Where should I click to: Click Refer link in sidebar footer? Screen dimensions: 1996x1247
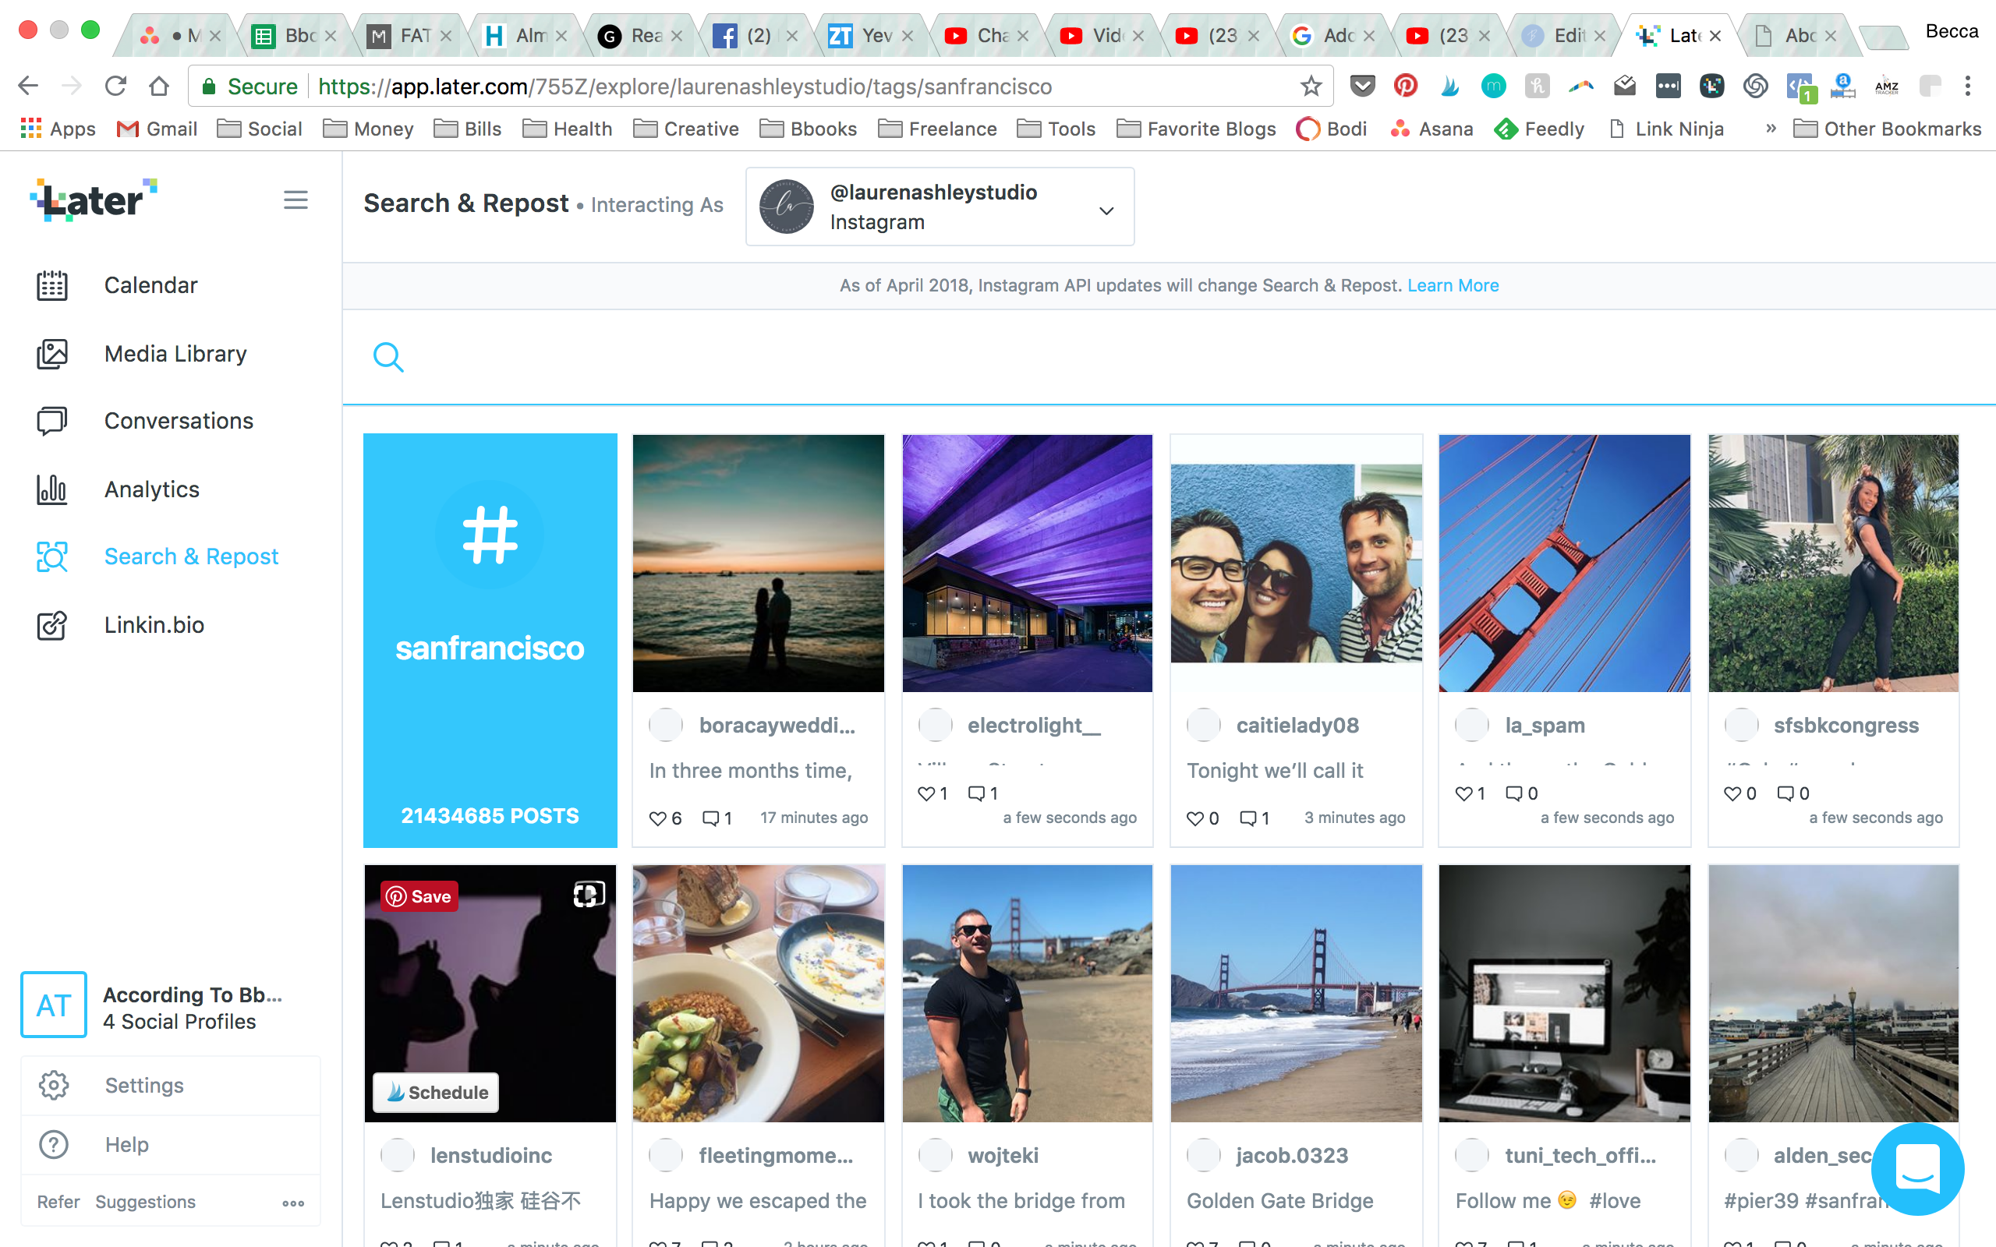click(58, 1203)
